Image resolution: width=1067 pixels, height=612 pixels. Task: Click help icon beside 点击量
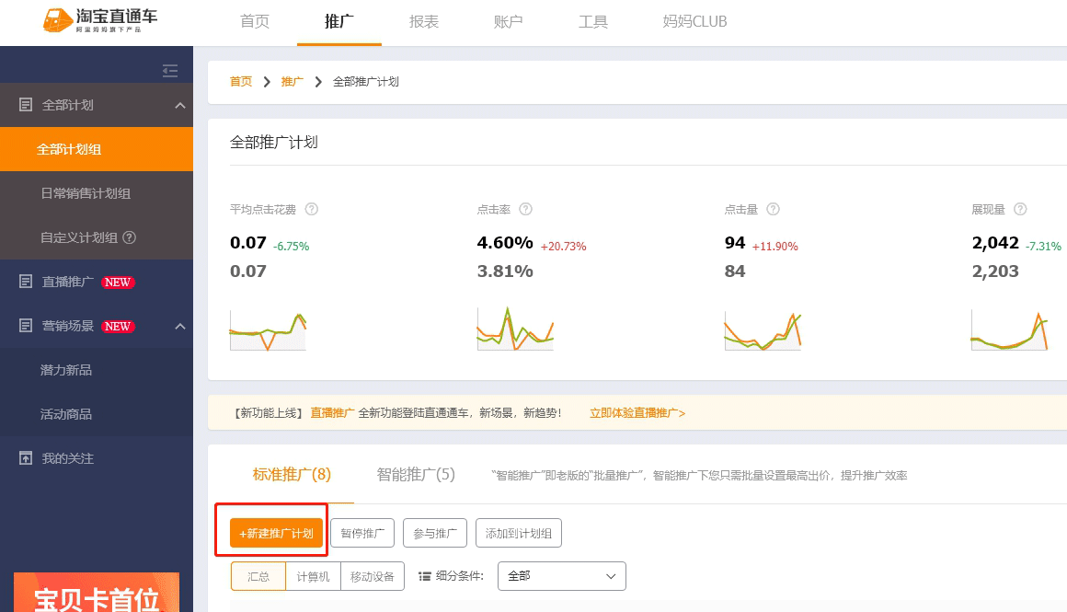(773, 209)
